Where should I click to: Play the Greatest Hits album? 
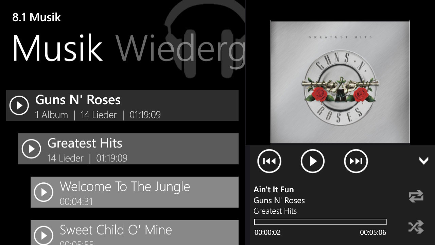[31, 149]
